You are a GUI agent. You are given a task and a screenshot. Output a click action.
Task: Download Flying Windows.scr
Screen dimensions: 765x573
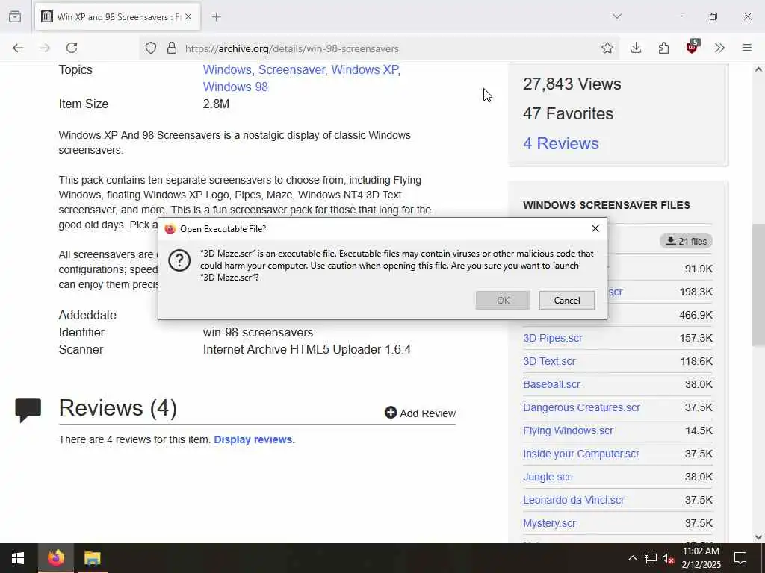point(569,430)
